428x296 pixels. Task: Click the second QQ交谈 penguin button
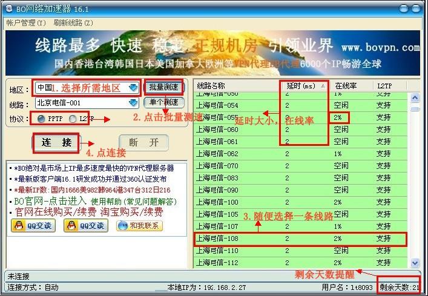click(86, 226)
